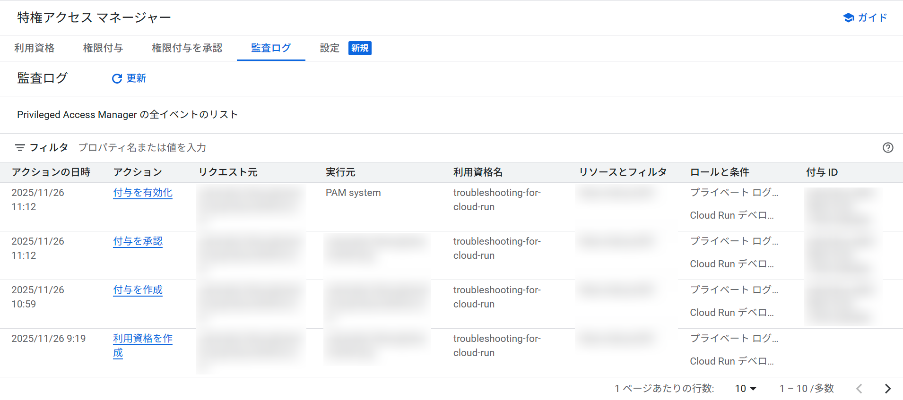Open rows-per-page dropdown showing 10
This screenshot has width=903, height=400.
coord(746,389)
